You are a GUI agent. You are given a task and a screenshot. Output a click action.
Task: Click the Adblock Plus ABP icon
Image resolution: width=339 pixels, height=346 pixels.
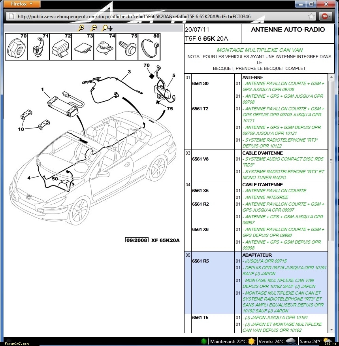[324, 16]
